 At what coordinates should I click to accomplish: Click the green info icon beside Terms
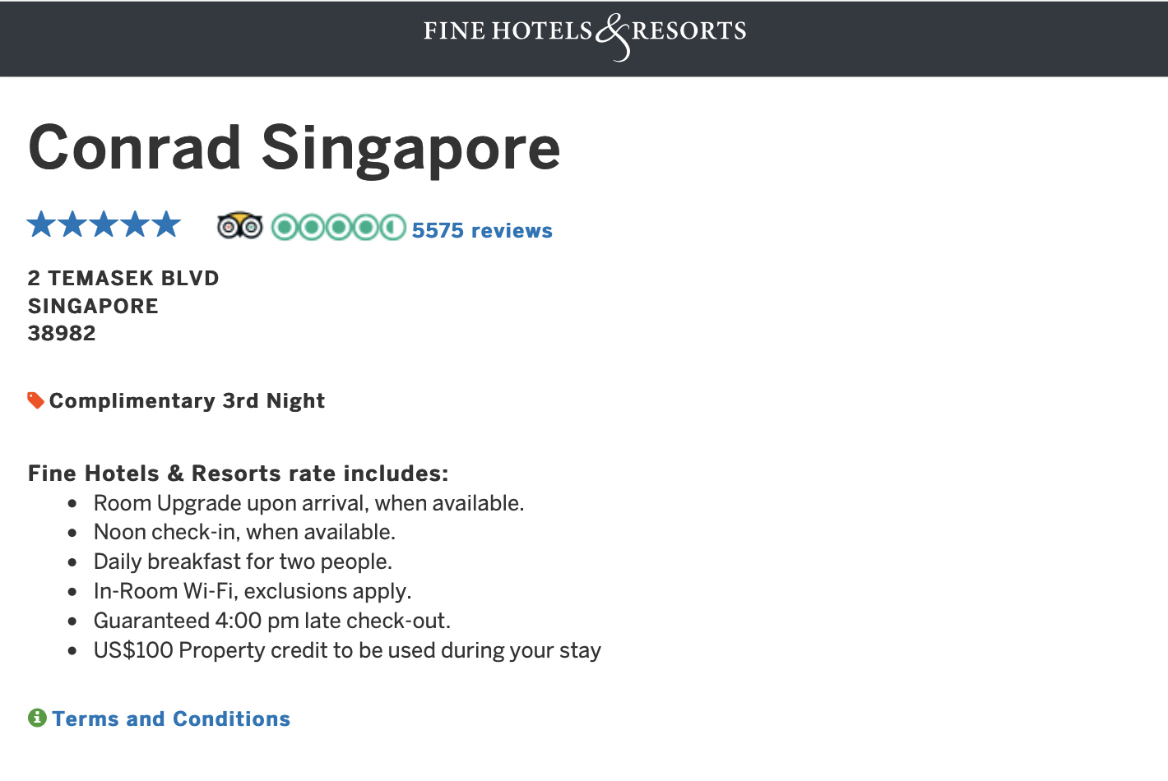click(x=37, y=718)
